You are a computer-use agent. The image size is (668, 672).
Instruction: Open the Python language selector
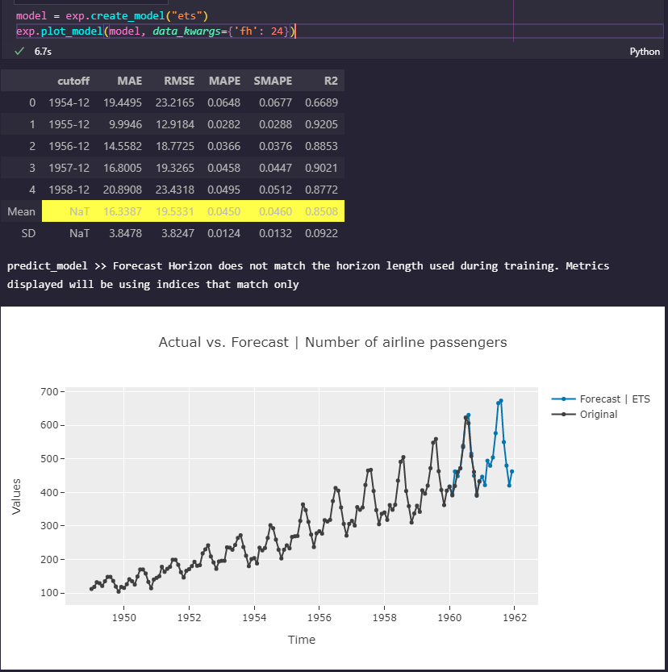click(x=645, y=50)
